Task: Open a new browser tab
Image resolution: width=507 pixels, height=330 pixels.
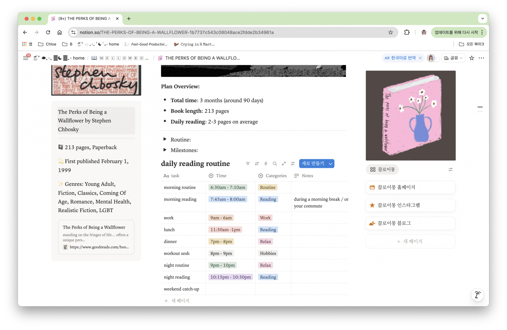Action: [129, 18]
